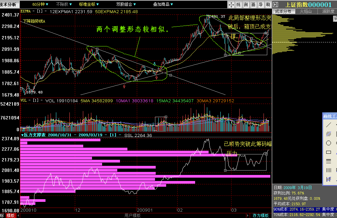
Task: Click the 平均成本:2150.97 info line
Action: (289, 204)
